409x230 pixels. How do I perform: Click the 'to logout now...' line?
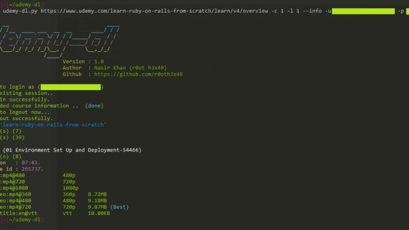pos(25,112)
